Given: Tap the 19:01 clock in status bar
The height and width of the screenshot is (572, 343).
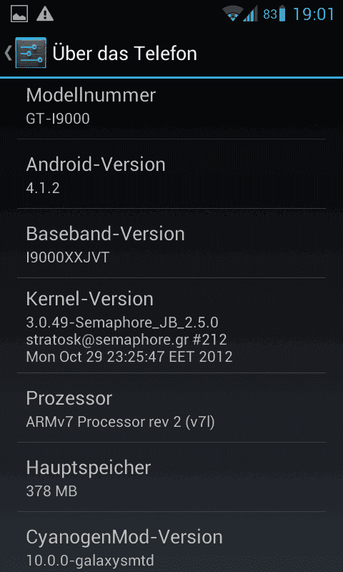Looking at the screenshot, I should [x=314, y=14].
